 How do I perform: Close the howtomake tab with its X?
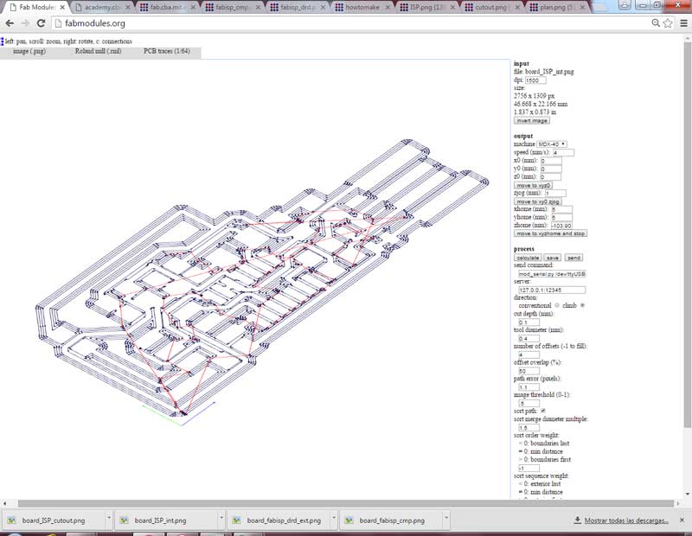point(388,8)
